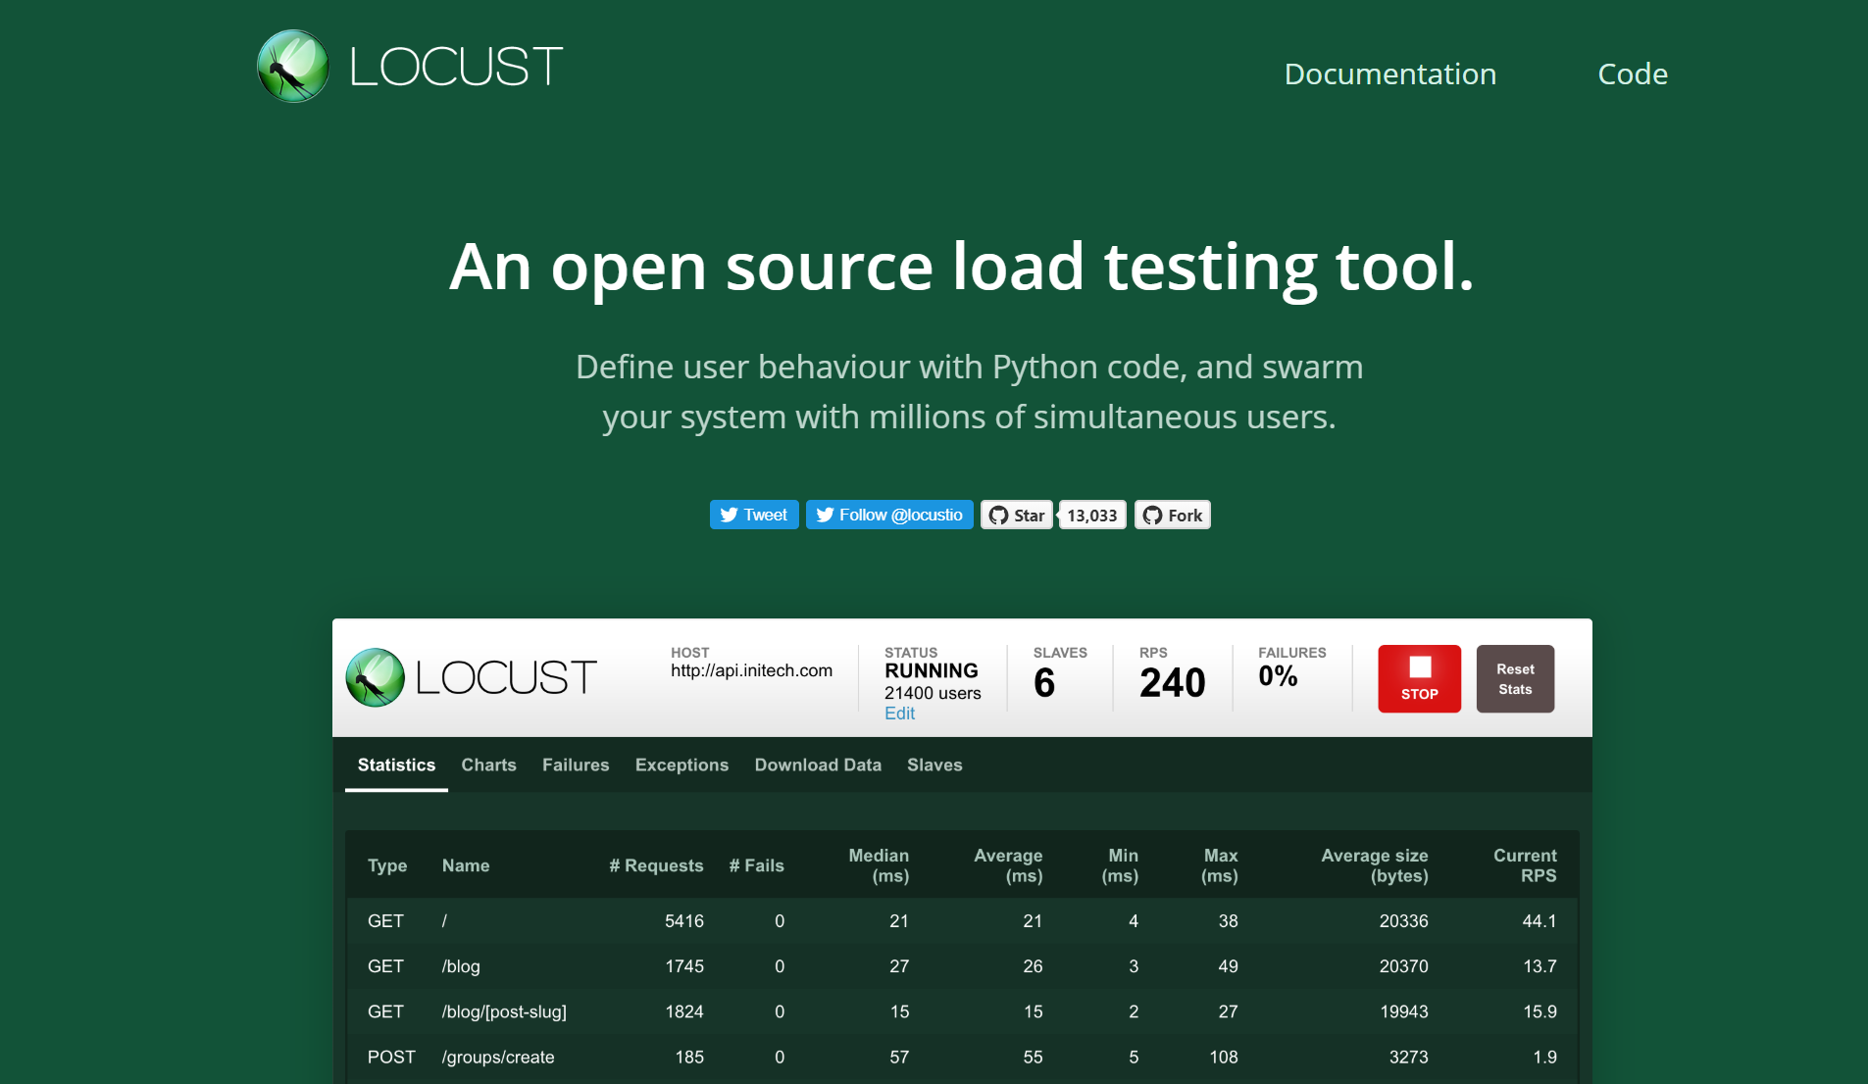Image resolution: width=1868 pixels, height=1084 pixels.
Task: Fork the repository on GitHub
Action: tap(1173, 515)
